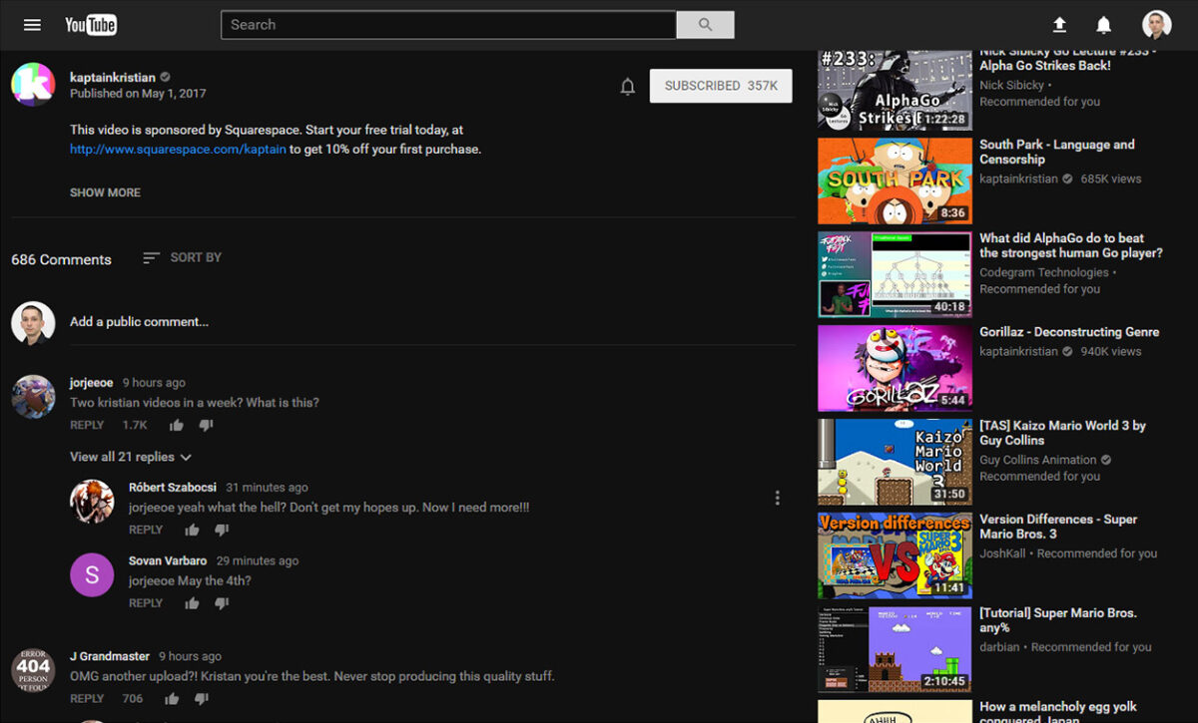The width and height of the screenshot is (1198, 723).
Task: Click the YouTube logo
Action: pyautogui.click(x=91, y=24)
